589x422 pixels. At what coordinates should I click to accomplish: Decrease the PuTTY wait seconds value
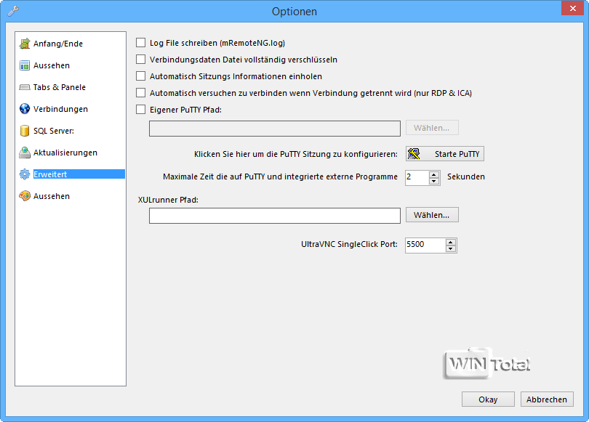(434, 181)
